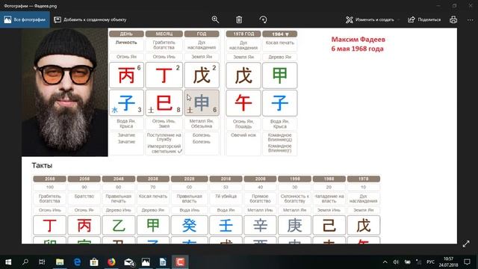Open taskbar search magnifier
478x269 pixels.
tap(25, 262)
